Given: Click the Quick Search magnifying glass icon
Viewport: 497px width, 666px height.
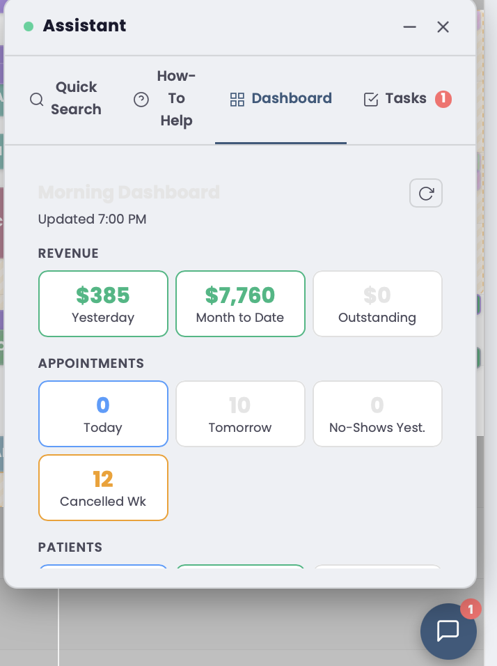Looking at the screenshot, I should [36, 99].
